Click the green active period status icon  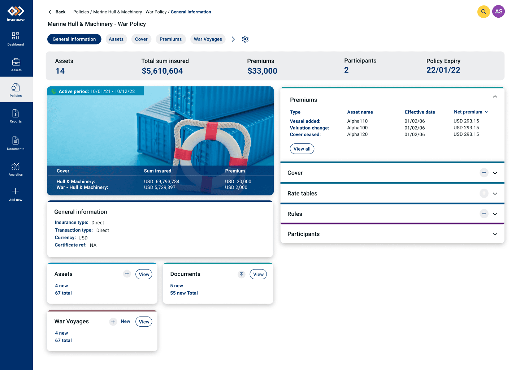pyautogui.click(x=54, y=91)
